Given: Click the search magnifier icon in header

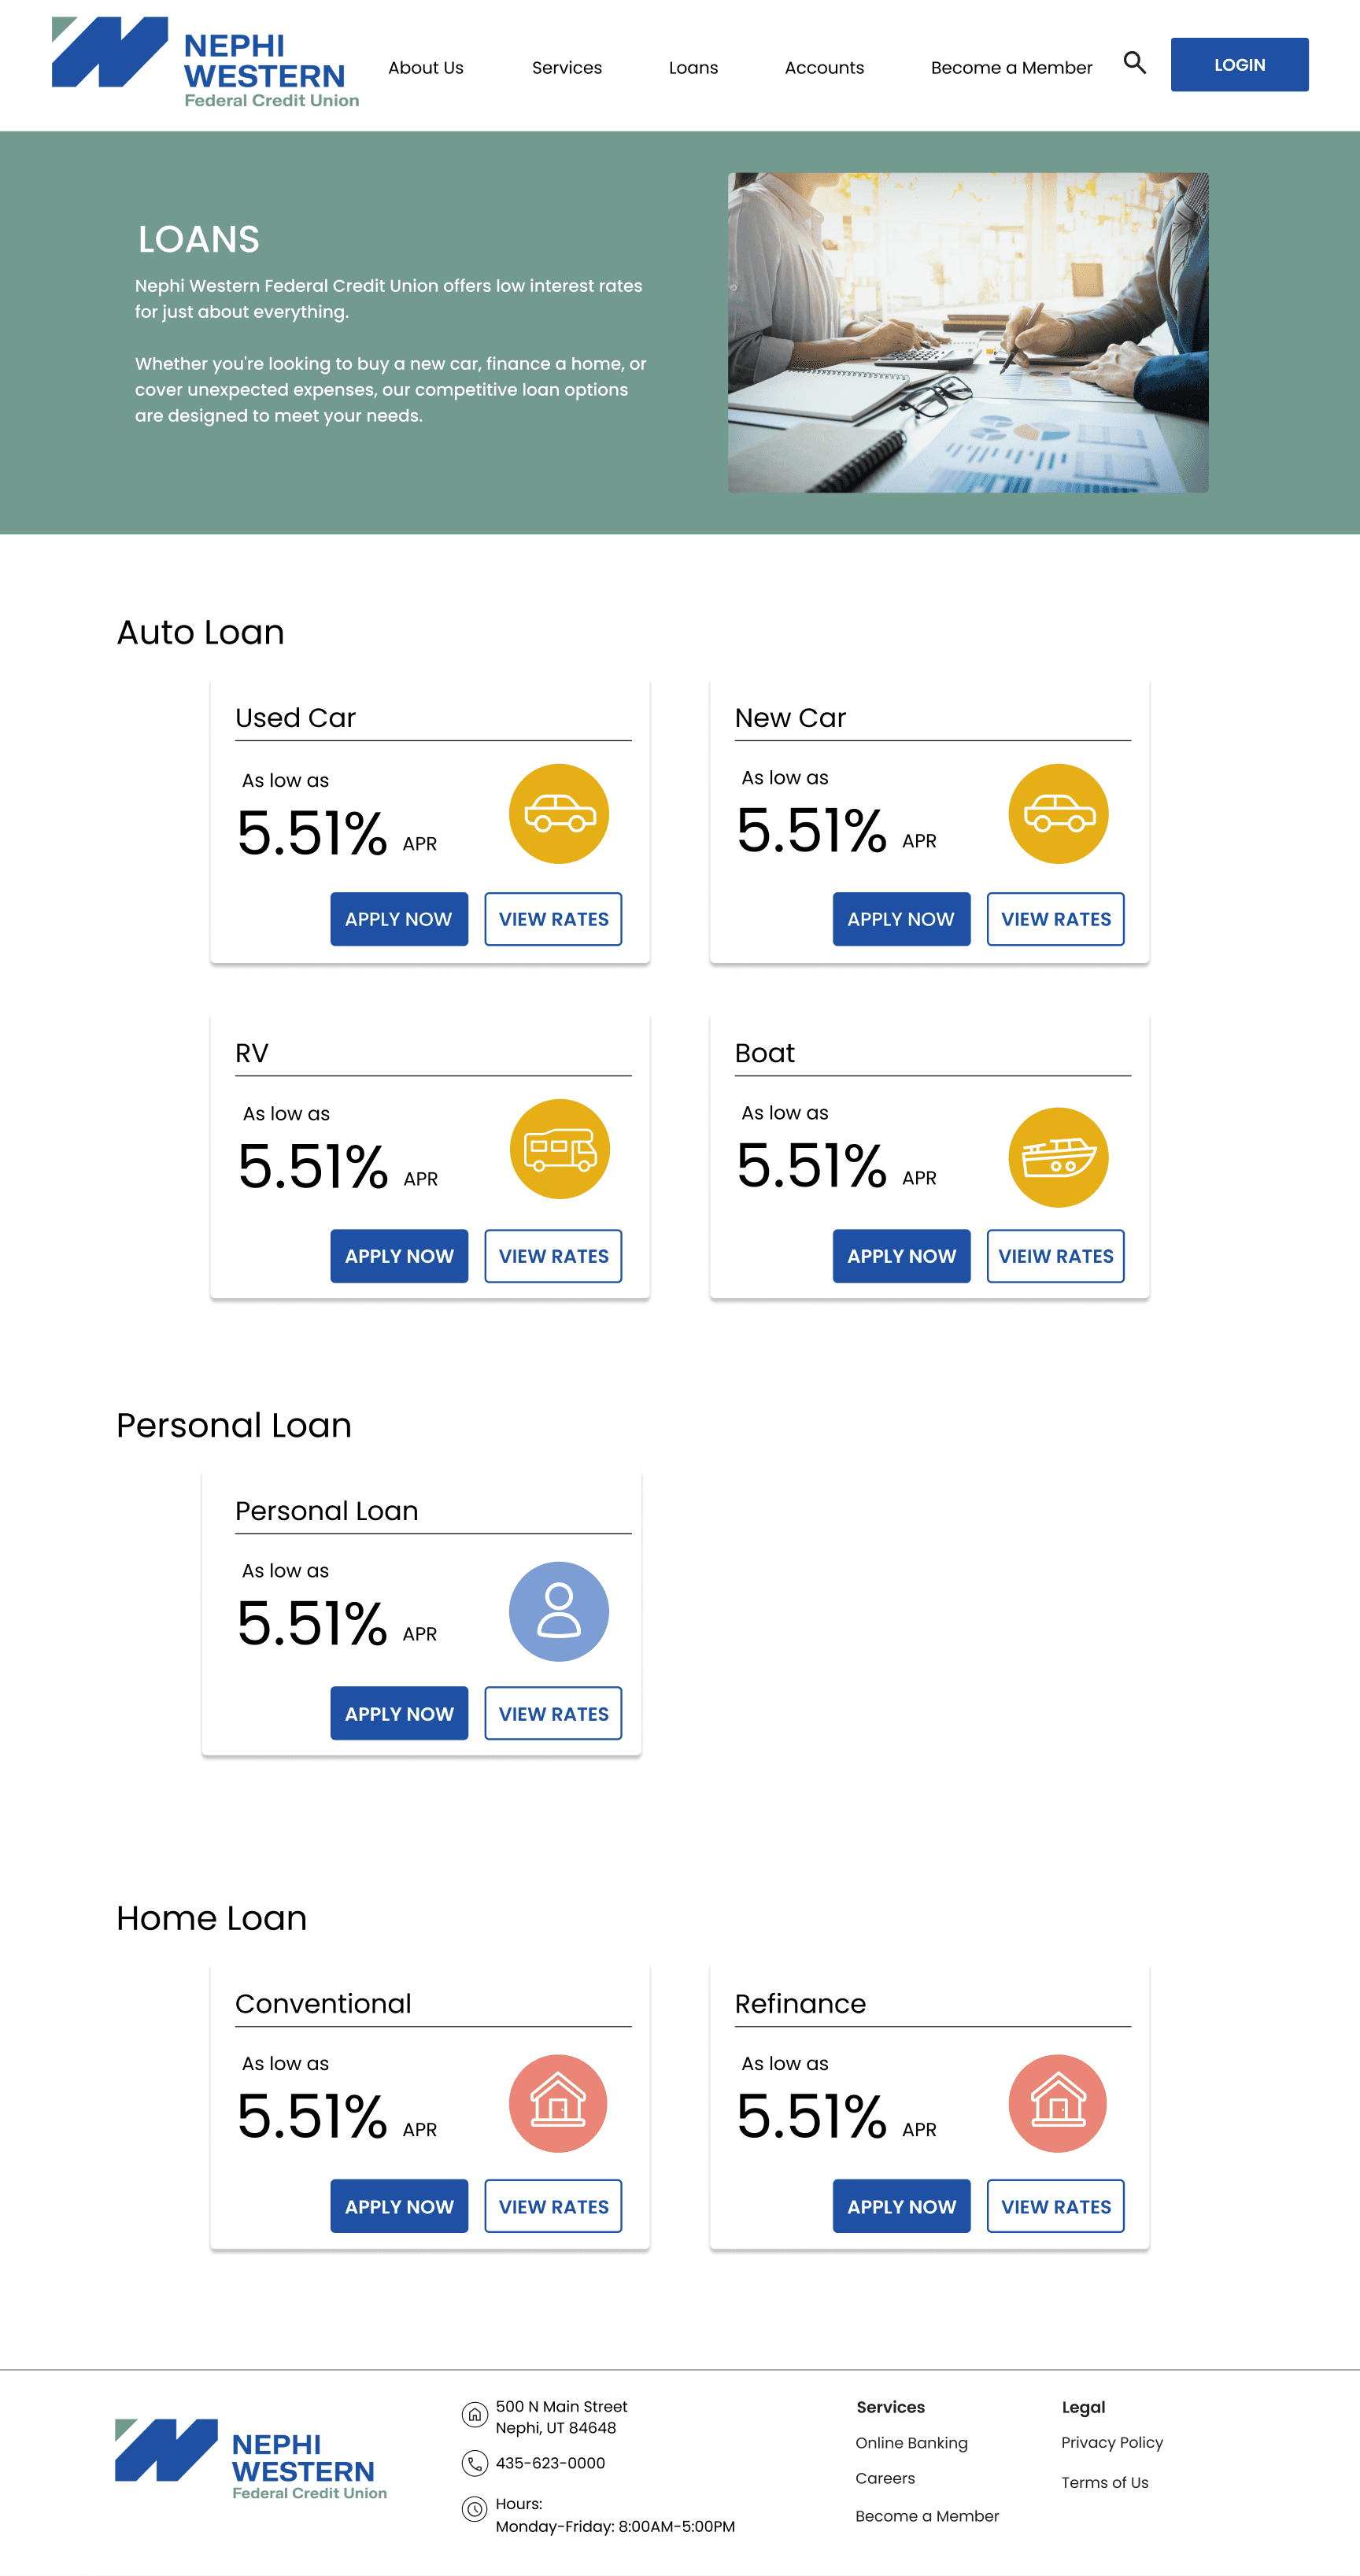Looking at the screenshot, I should pyautogui.click(x=1134, y=63).
